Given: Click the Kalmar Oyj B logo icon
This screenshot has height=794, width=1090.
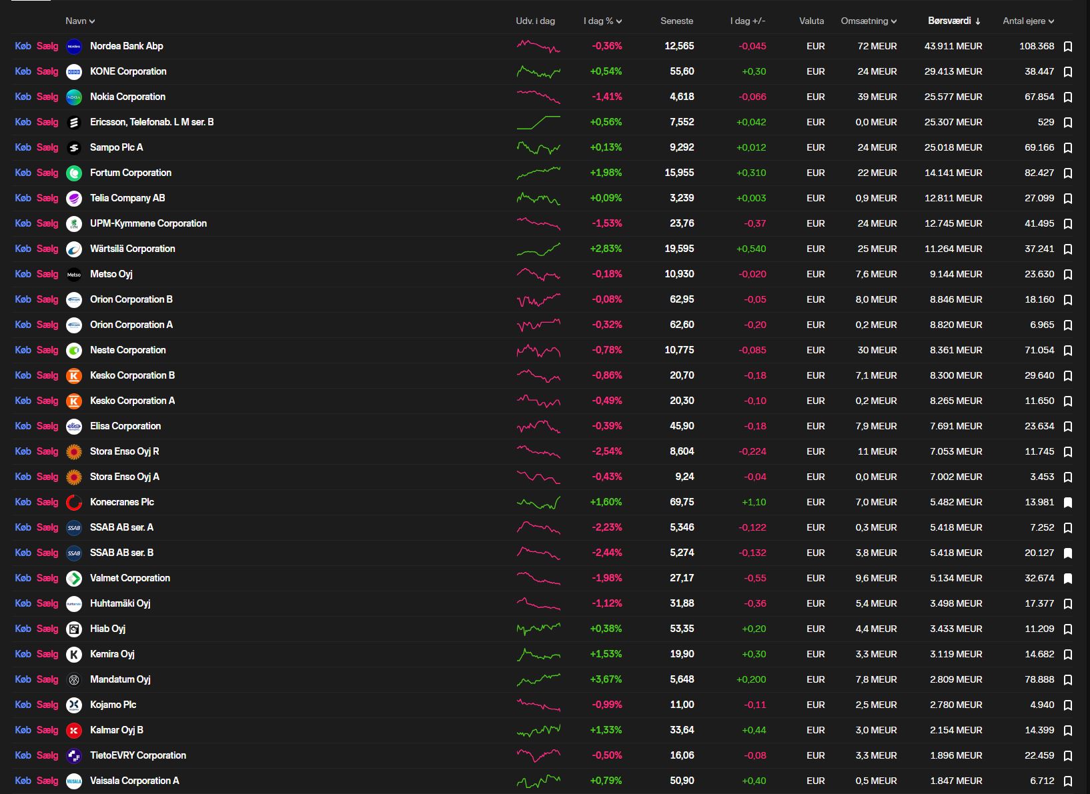Looking at the screenshot, I should [74, 731].
